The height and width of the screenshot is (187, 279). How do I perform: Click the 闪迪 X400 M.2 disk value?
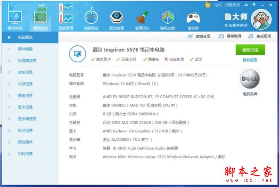pos(146,122)
